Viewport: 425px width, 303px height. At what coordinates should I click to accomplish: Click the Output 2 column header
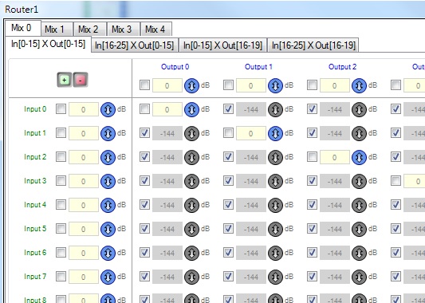[342, 67]
